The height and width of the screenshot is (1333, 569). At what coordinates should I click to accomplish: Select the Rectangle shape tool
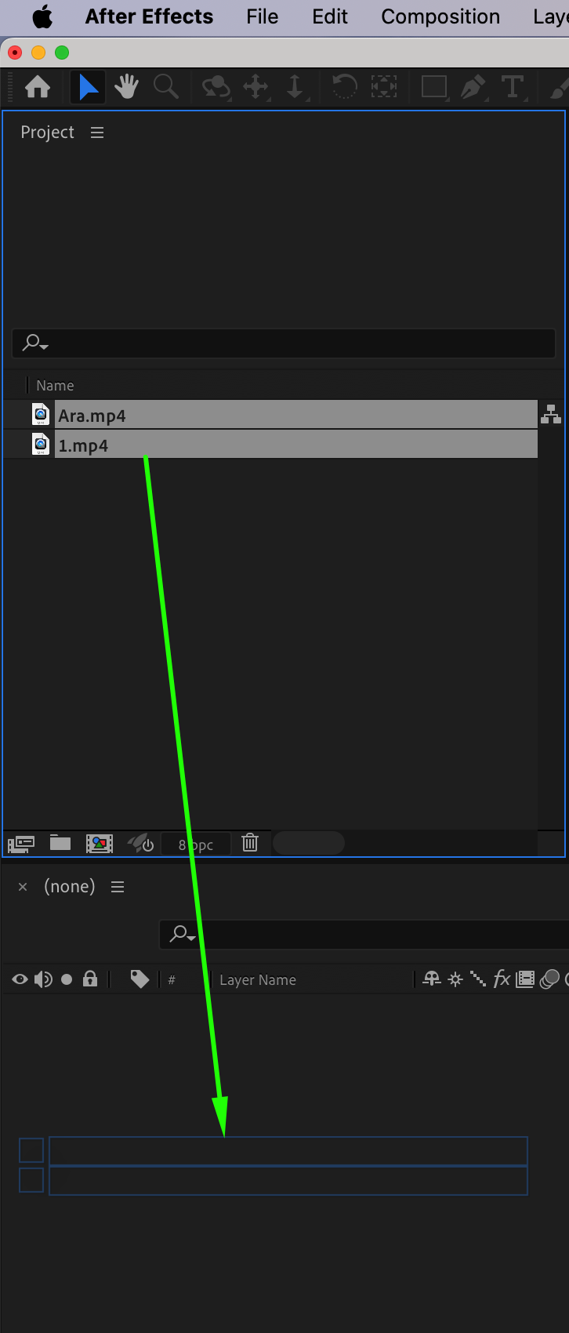click(433, 86)
